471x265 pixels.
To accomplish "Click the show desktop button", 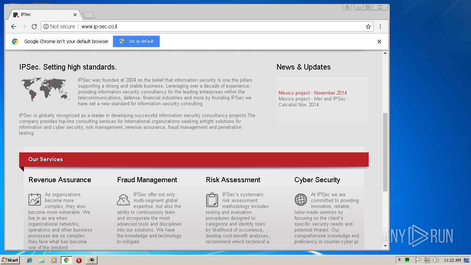I will pos(467,260).
